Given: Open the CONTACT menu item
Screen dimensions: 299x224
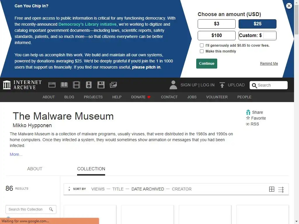Looking at the screenshot, I should point(169,97).
